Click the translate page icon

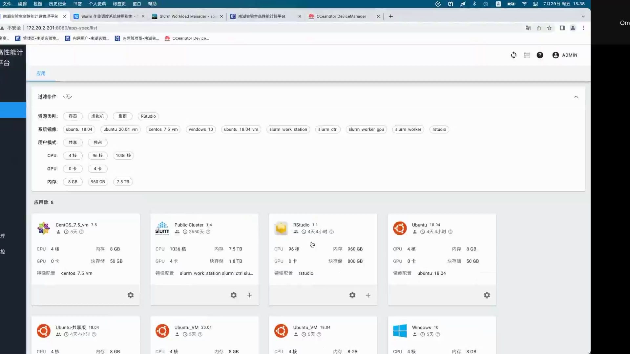[528, 28]
